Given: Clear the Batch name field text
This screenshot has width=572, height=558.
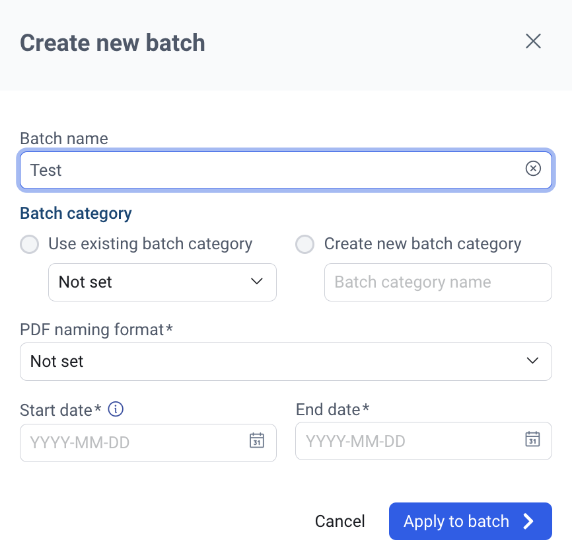Looking at the screenshot, I should pos(533,169).
